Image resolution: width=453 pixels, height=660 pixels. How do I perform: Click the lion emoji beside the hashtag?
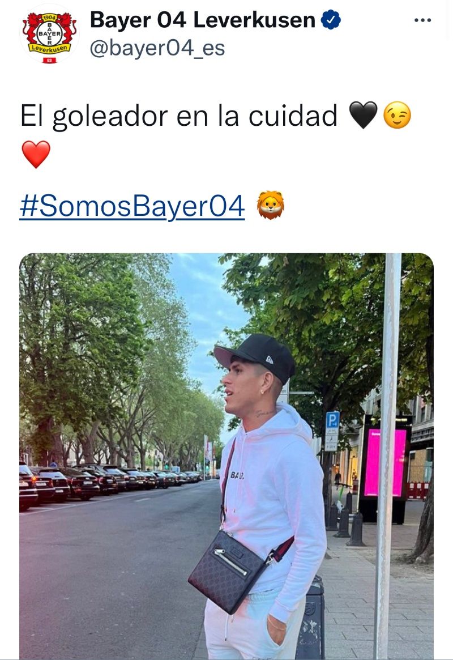pos(271,205)
